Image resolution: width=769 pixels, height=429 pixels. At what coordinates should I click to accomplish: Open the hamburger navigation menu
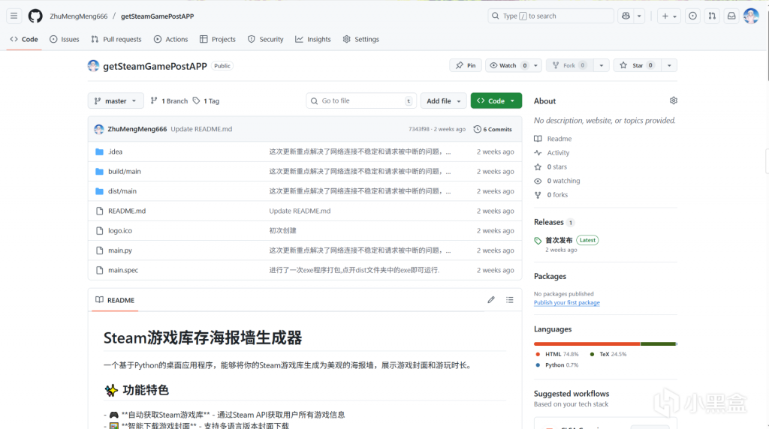[x=14, y=16]
